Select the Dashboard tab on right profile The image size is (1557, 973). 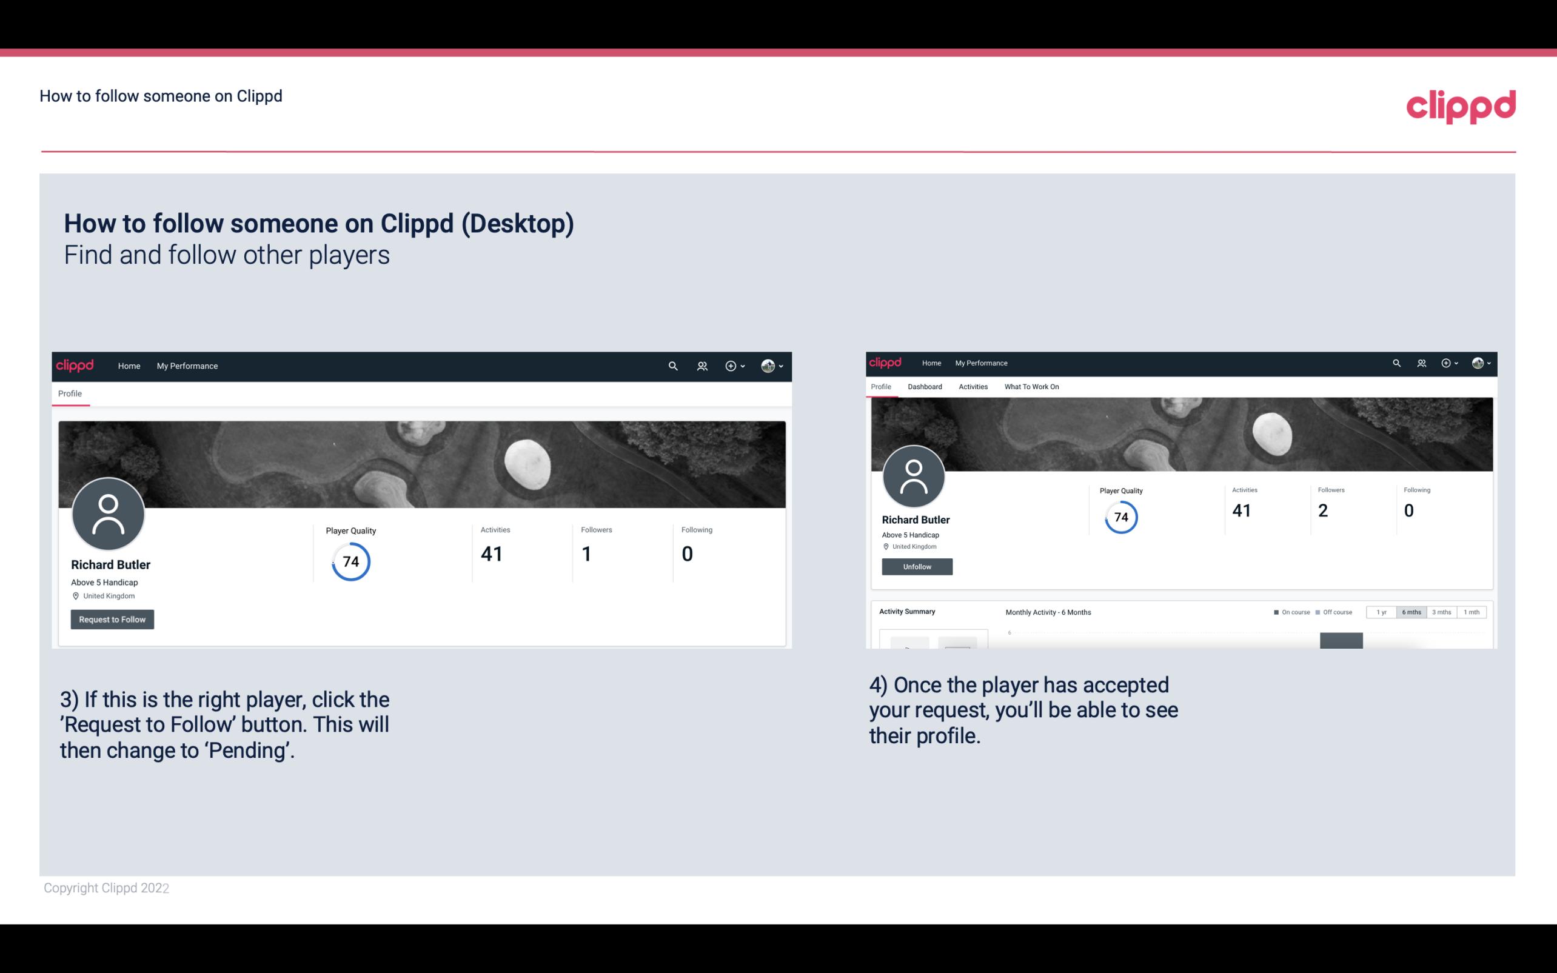click(x=926, y=386)
